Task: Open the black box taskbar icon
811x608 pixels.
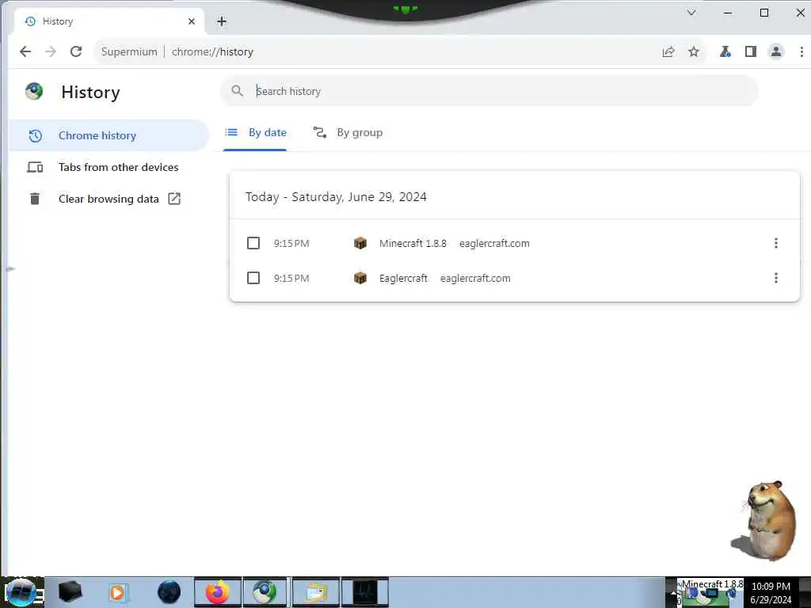Action: click(70, 592)
